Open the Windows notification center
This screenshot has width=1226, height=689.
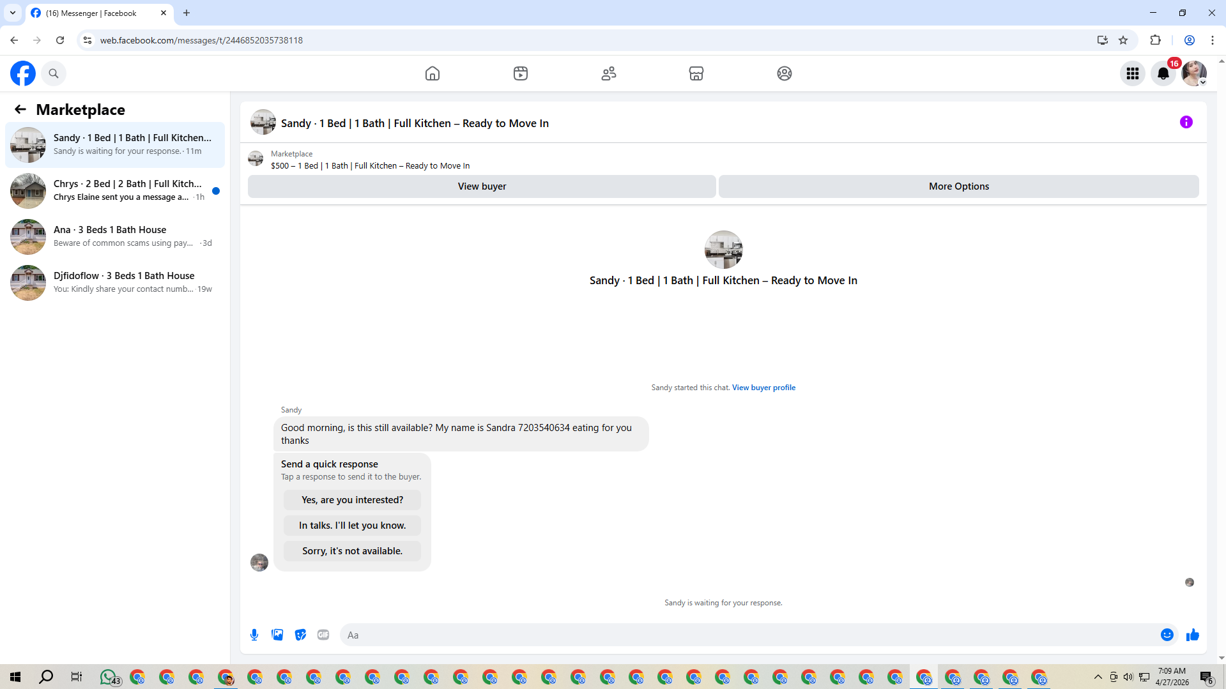tap(1206, 677)
